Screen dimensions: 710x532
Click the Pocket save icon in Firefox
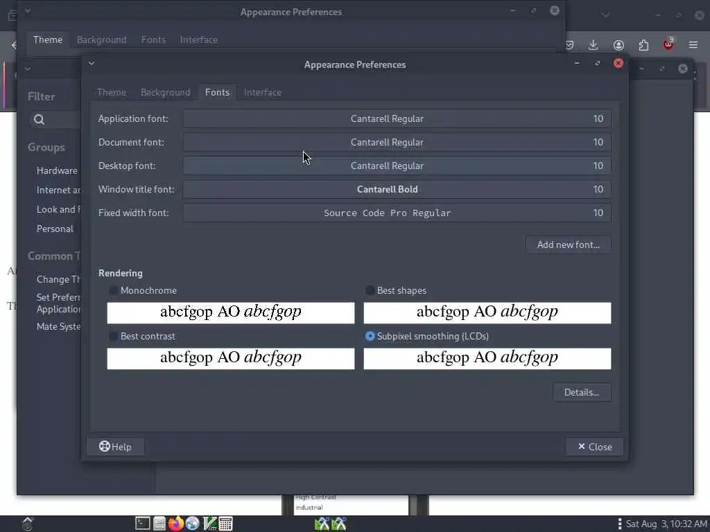[x=570, y=45]
